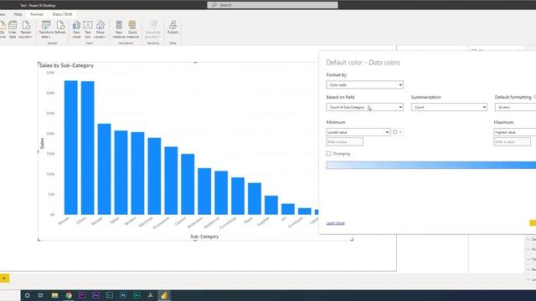The image size is (536, 301).
Task: Click the Enter data ribbon icon
Action: pyautogui.click(x=13, y=29)
